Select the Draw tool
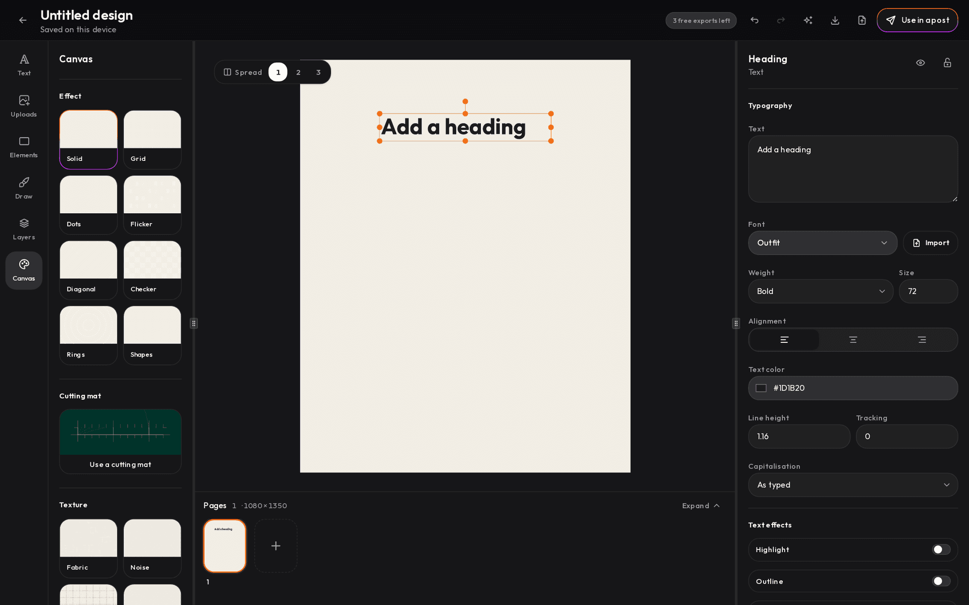 click(24, 188)
